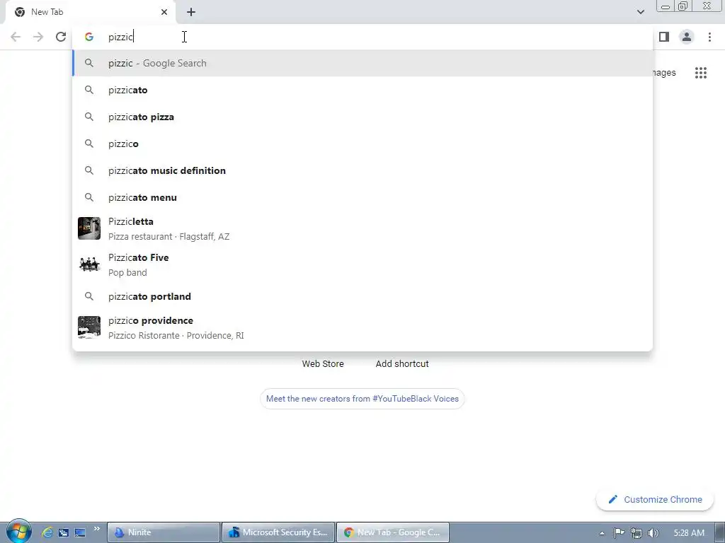Open the Images link
725x543 pixels.
tap(664, 73)
